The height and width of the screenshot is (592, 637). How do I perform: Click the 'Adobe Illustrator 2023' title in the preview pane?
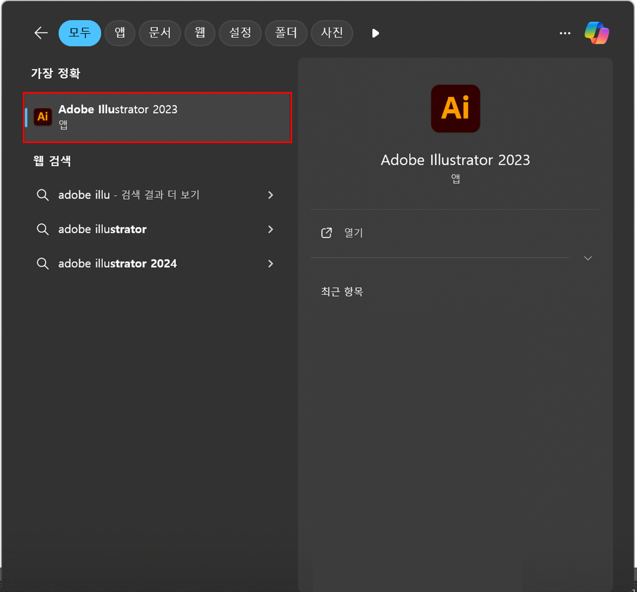[455, 160]
